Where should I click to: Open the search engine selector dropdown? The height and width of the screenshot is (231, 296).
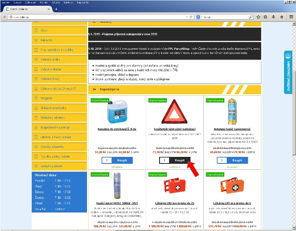(199, 17)
